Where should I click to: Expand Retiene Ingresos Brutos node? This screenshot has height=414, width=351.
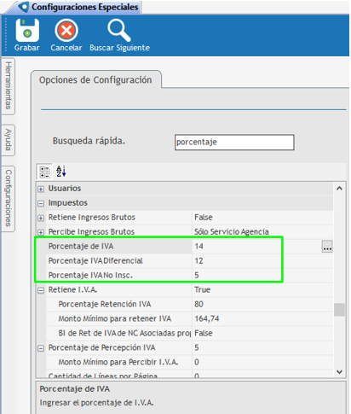(41, 218)
